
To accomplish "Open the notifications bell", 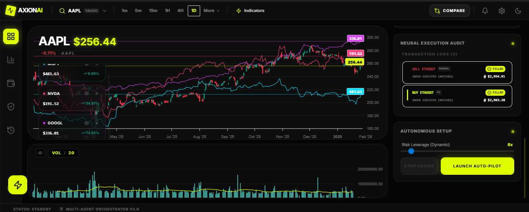I will coord(485,11).
